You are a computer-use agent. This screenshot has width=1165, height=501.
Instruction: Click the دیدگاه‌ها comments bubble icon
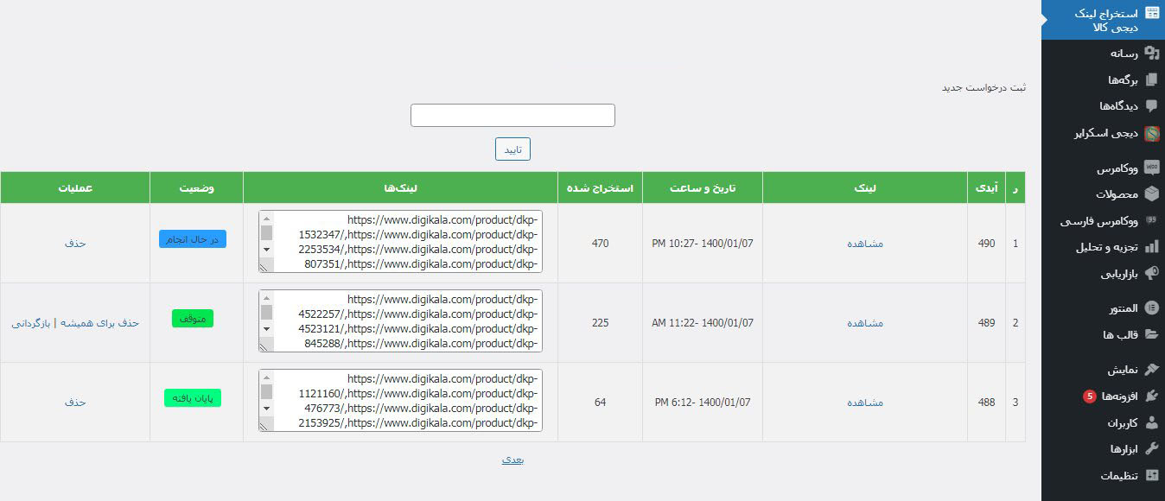(x=1151, y=106)
